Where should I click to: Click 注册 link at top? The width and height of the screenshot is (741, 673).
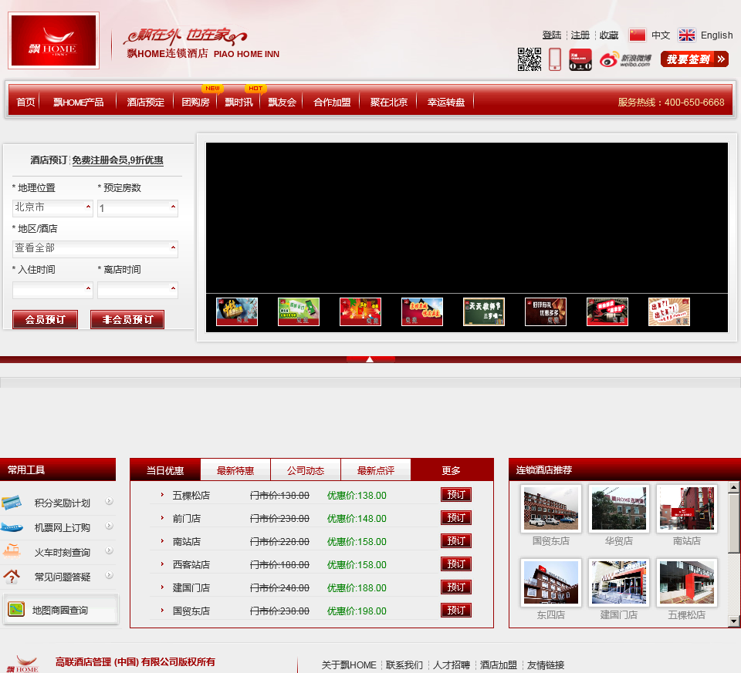tap(580, 35)
